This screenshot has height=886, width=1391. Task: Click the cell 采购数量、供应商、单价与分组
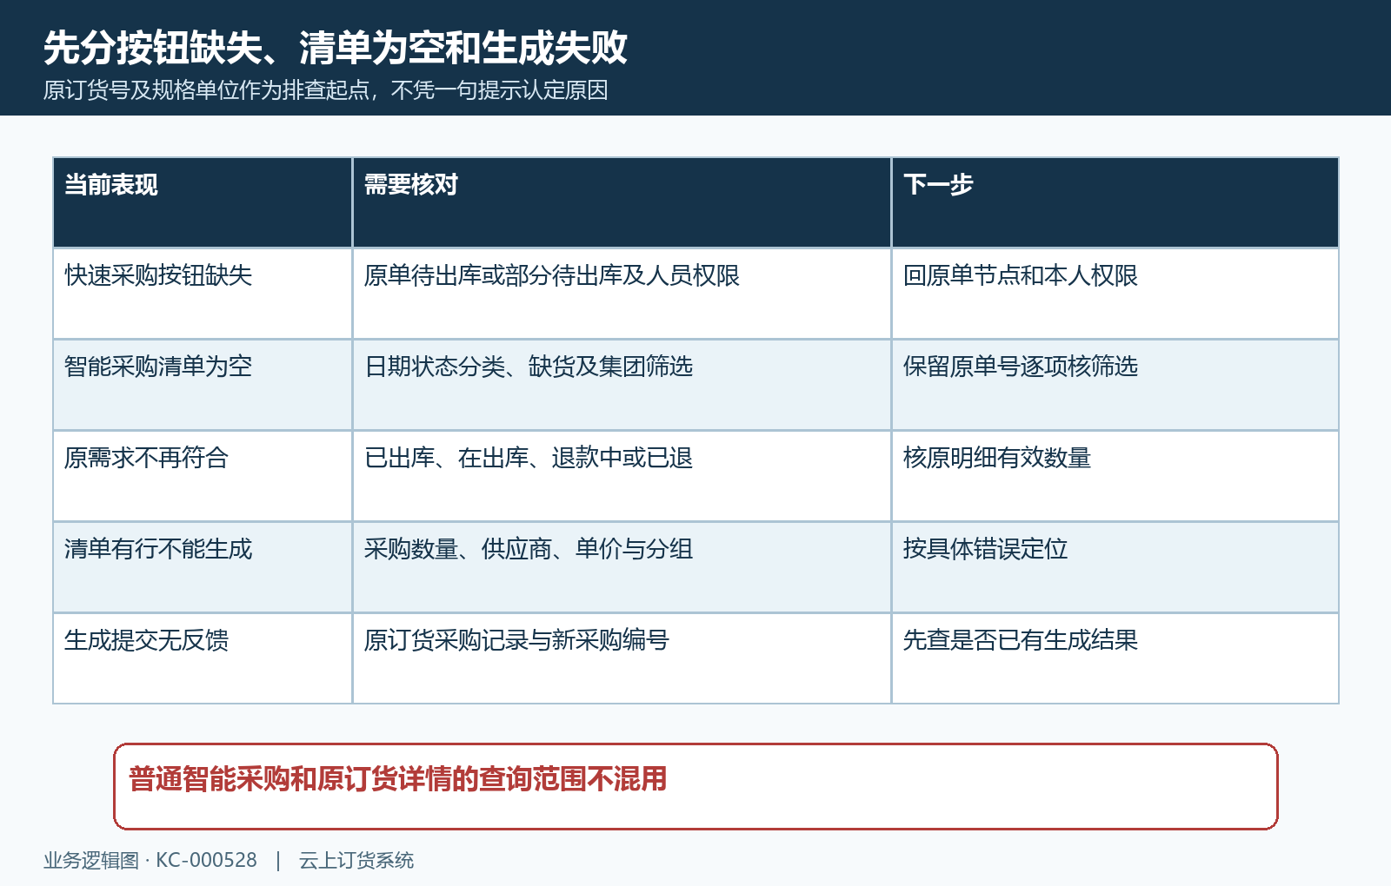(622, 567)
